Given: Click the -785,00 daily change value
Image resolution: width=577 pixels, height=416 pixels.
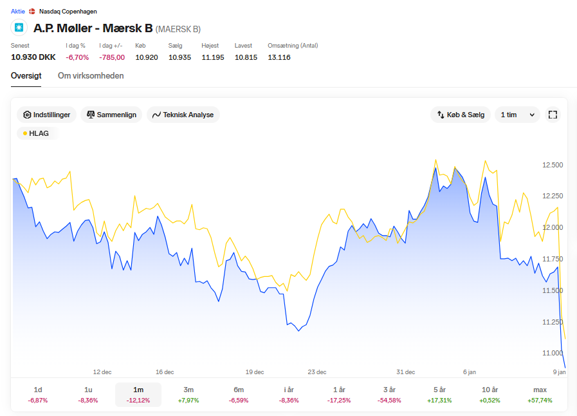Looking at the screenshot, I should click(112, 57).
